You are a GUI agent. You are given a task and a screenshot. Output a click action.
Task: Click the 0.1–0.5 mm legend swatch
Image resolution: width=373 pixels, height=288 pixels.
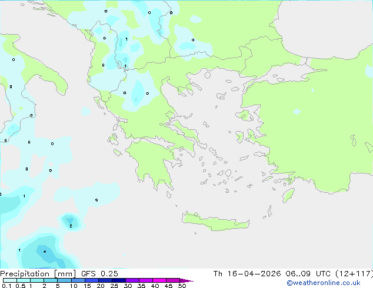click(10, 280)
